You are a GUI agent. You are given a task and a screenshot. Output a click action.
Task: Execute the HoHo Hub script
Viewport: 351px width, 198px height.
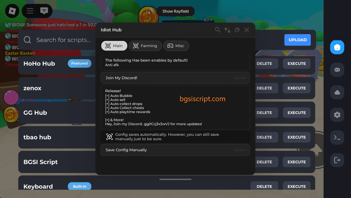coord(296,64)
